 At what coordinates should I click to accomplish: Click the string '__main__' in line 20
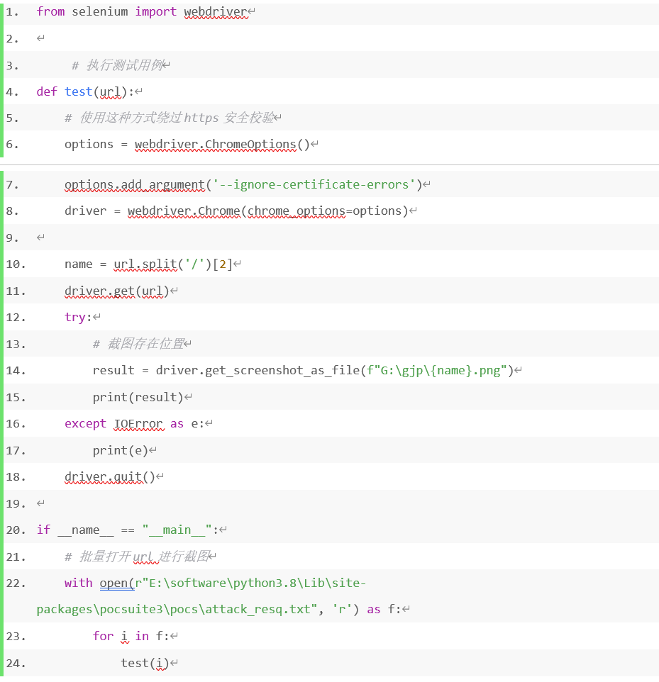(x=177, y=530)
